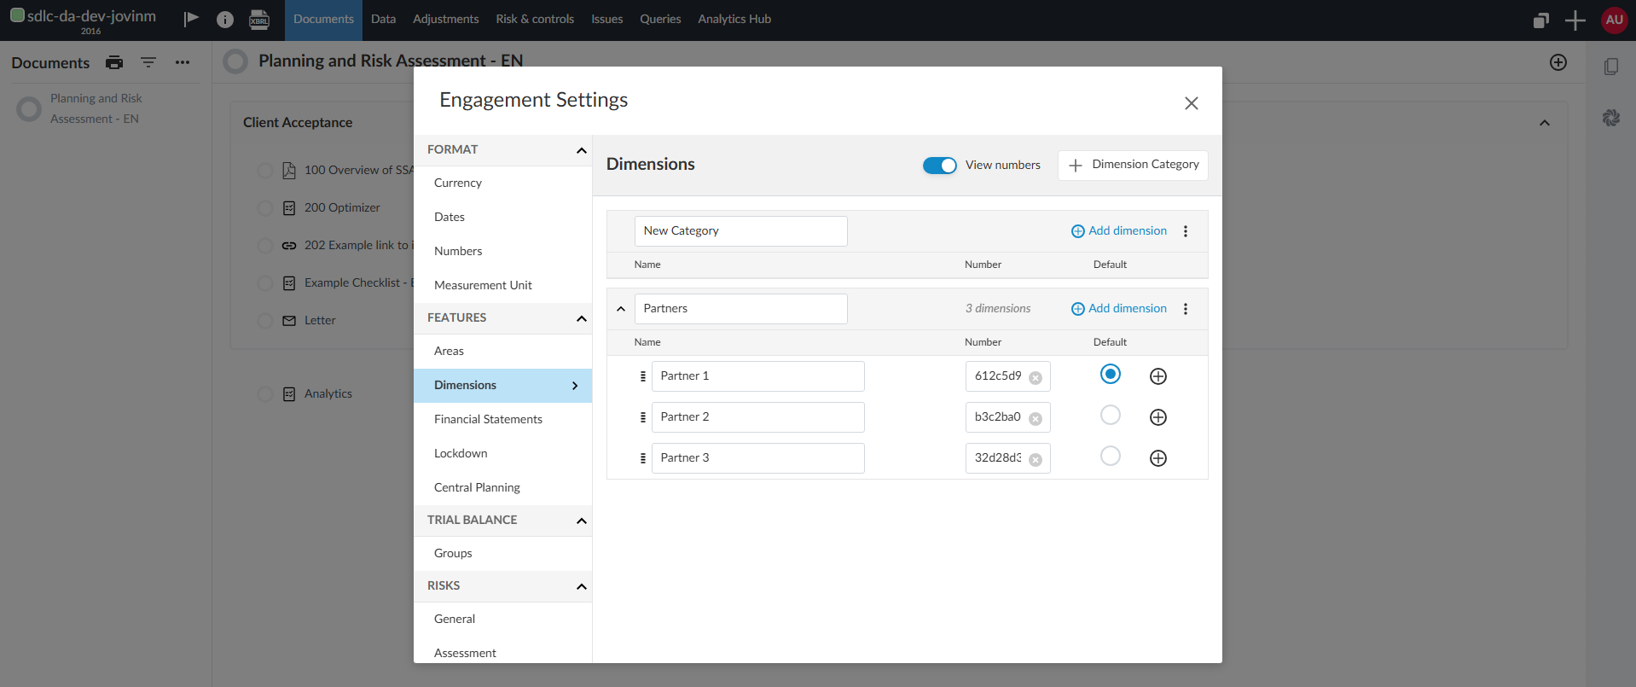Collapse the Partners category chevron

click(x=621, y=309)
